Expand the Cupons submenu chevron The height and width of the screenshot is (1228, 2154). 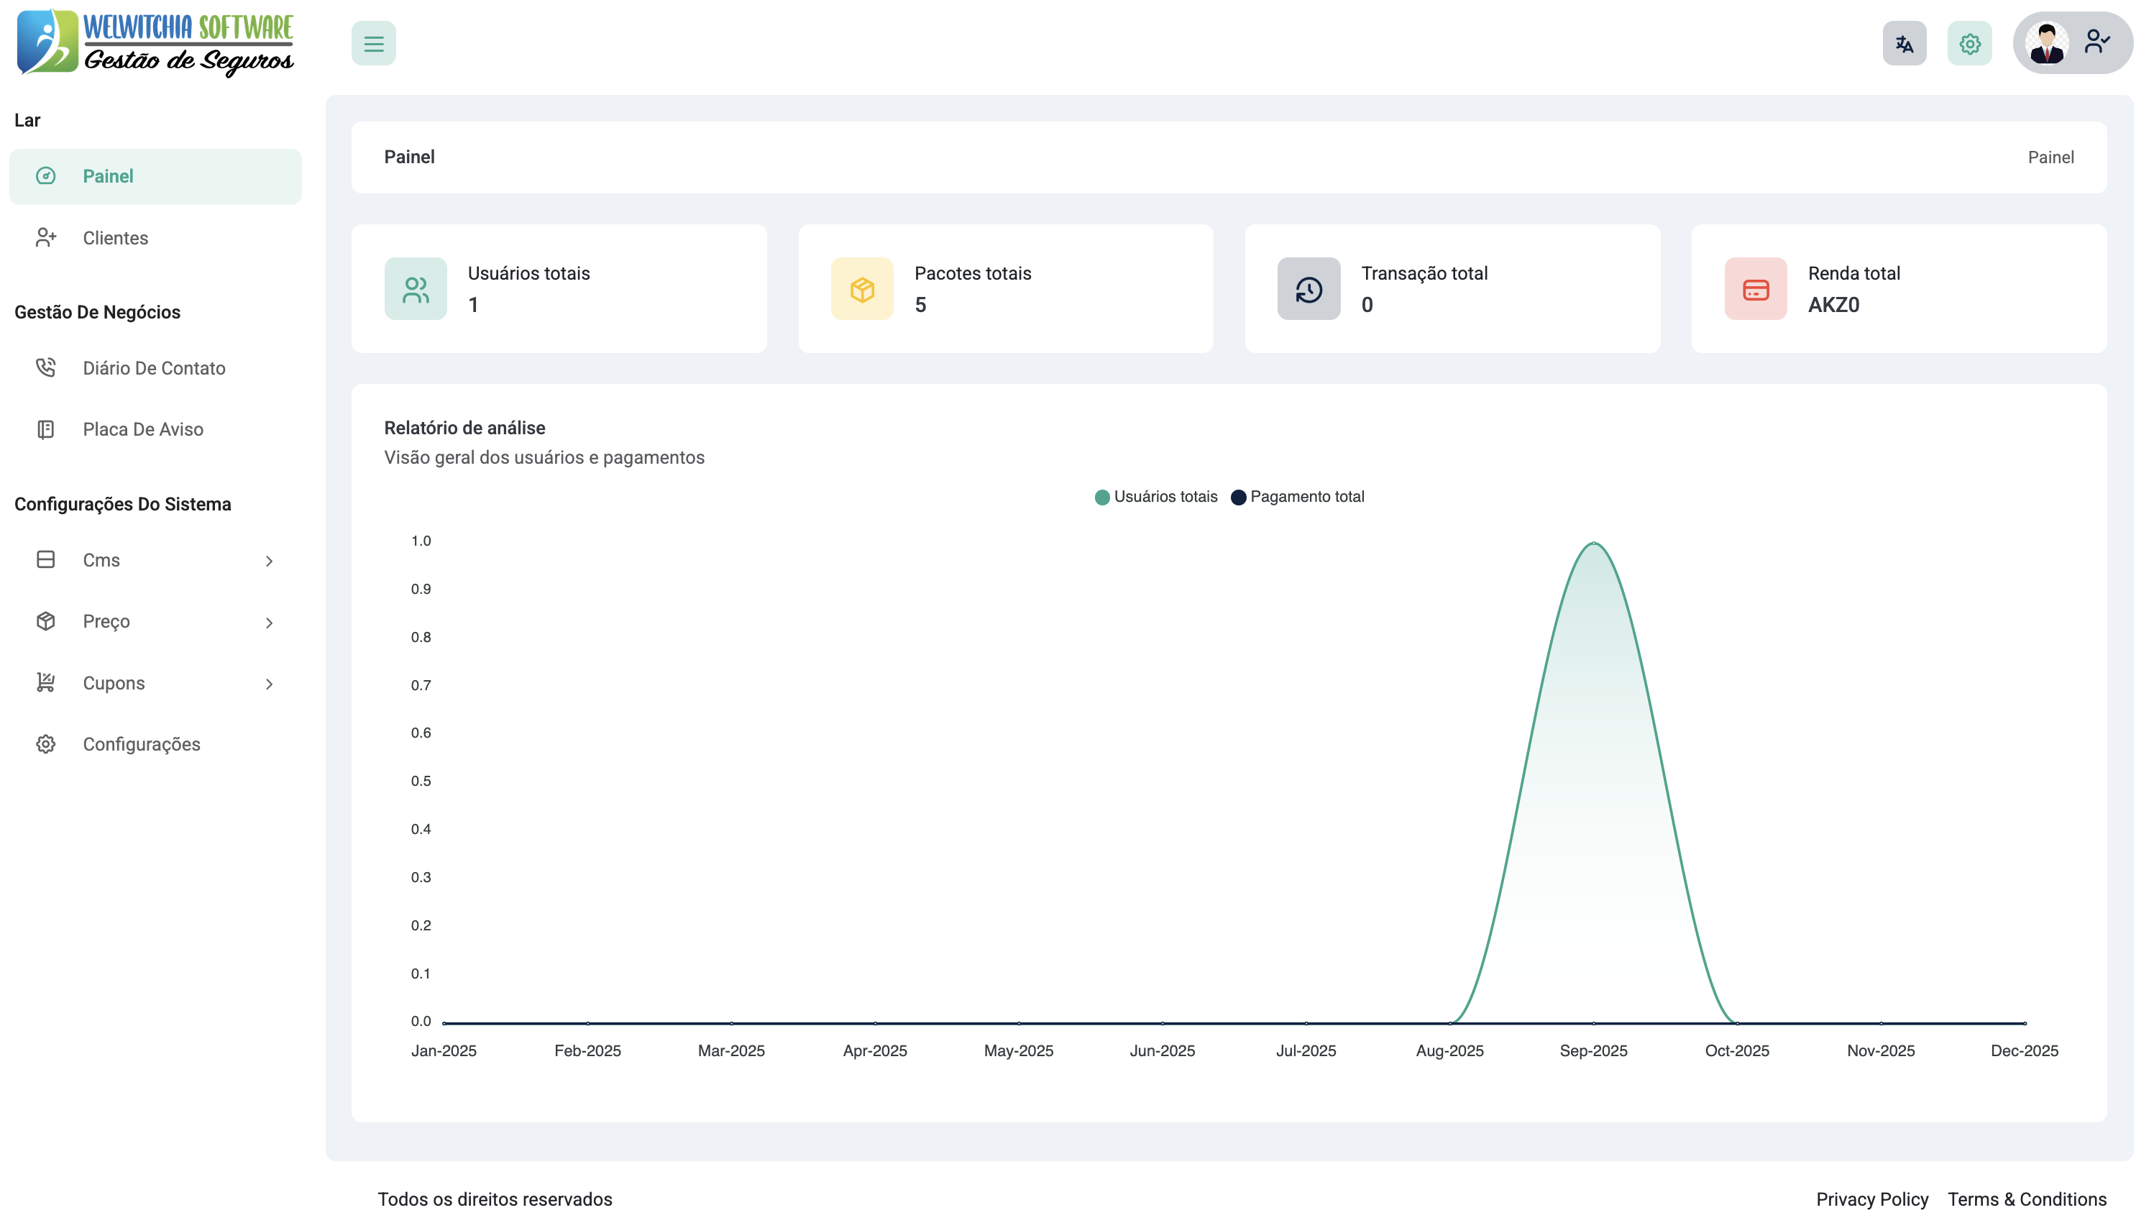pyautogui.click(x=269, y=684)
